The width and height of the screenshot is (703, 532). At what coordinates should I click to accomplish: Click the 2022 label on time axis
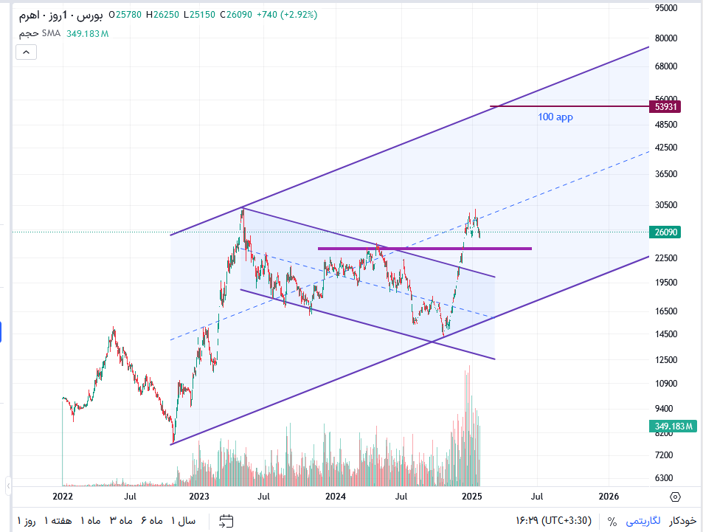click(63, 497)
